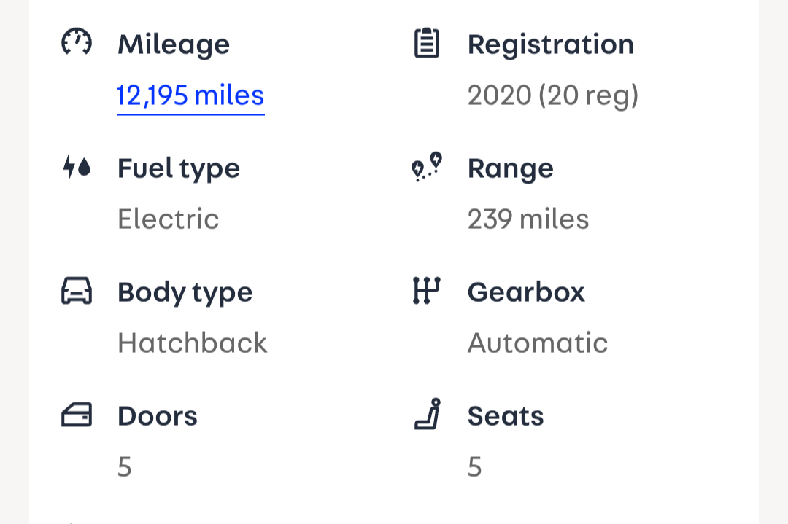Click the Electric fuel type value
This screenshot has height=524, width=788.
(169, 219)
